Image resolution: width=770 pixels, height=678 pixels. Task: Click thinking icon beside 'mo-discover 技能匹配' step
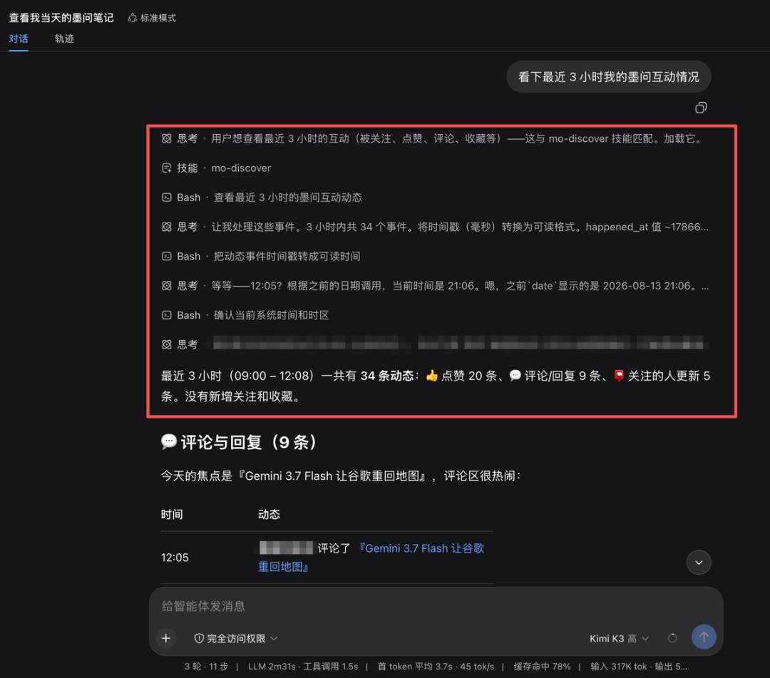166,138
